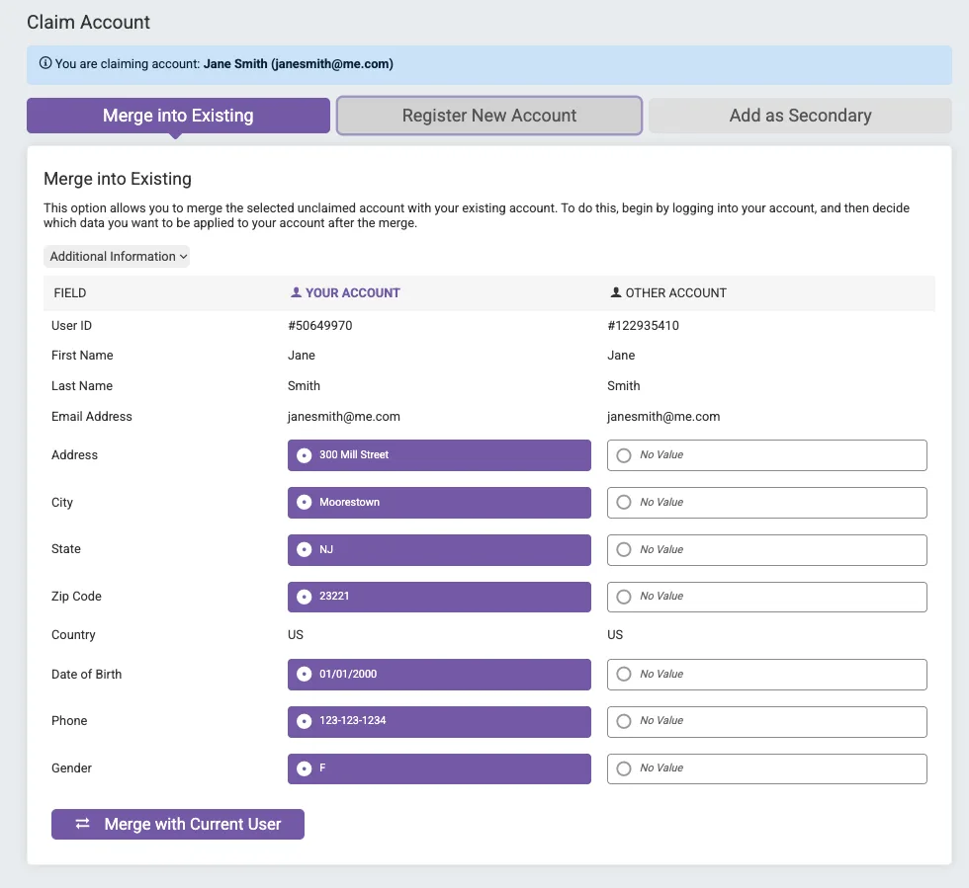Select your account gender F

[439, 768]
